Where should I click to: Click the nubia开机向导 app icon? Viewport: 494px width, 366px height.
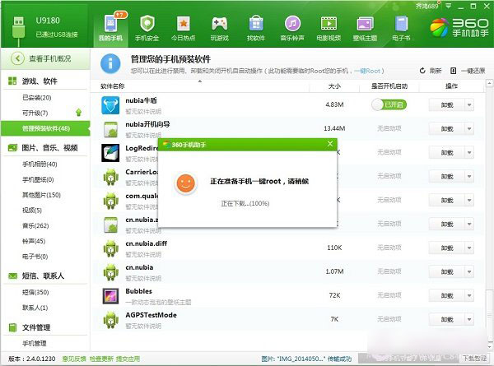(x=110, y=129)
